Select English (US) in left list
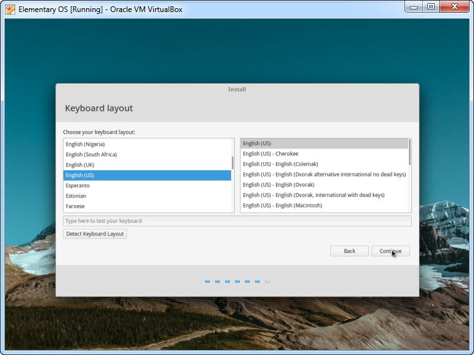The height and width of the screenshot is (355, 474). pyautogui.click(x=147, y=175)
